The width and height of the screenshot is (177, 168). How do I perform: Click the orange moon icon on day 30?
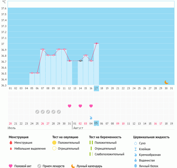click(x=167, y=82)
